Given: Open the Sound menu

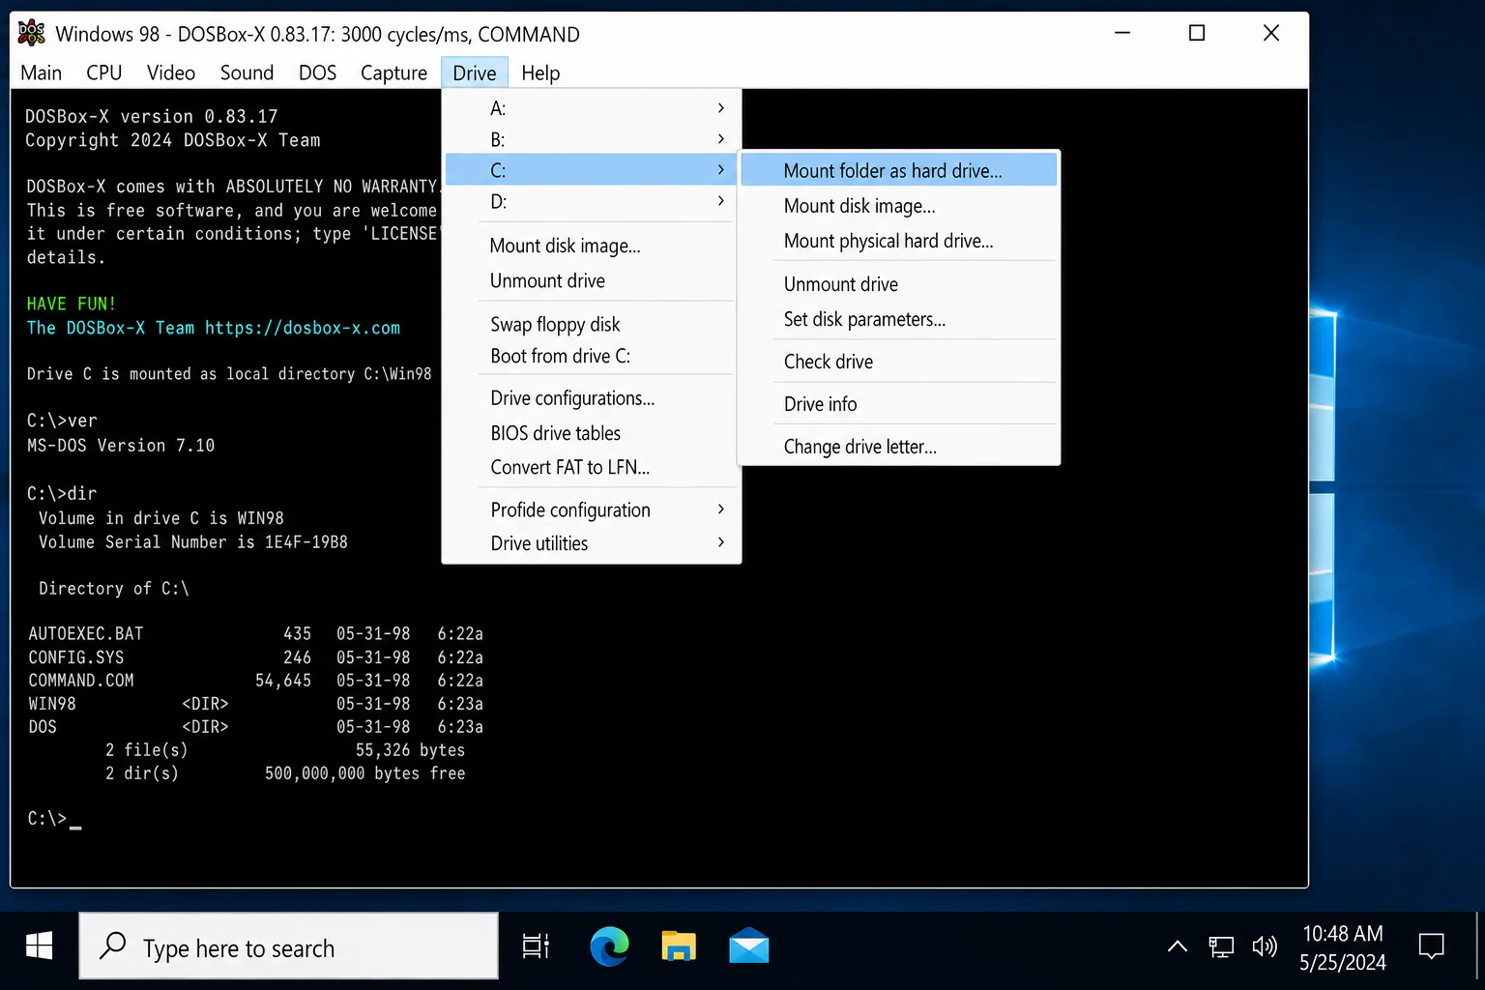Looking at the screenshot, I should [x=247, y=73].
